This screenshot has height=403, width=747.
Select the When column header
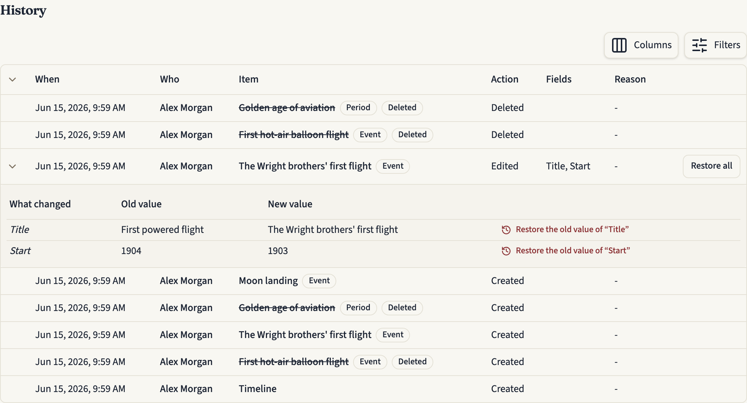[x=47, y=79]
